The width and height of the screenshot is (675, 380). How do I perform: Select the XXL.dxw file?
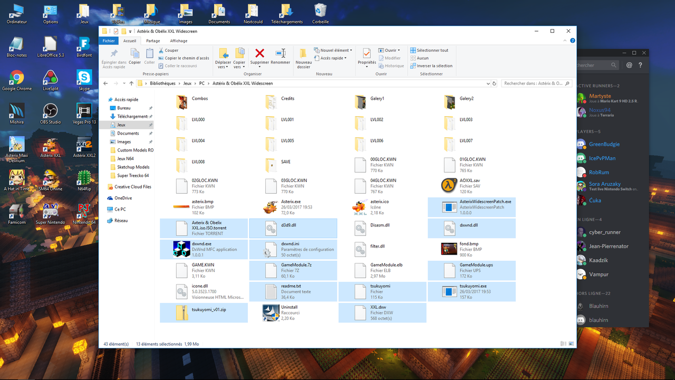click(382, 312)
